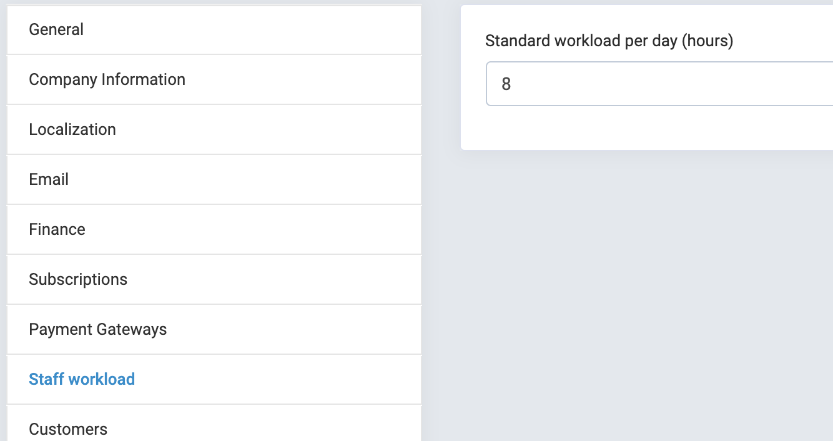Navigate to Payment Gateways settings
This screenshot has height=441, width=833.
[x=97, y=330]
